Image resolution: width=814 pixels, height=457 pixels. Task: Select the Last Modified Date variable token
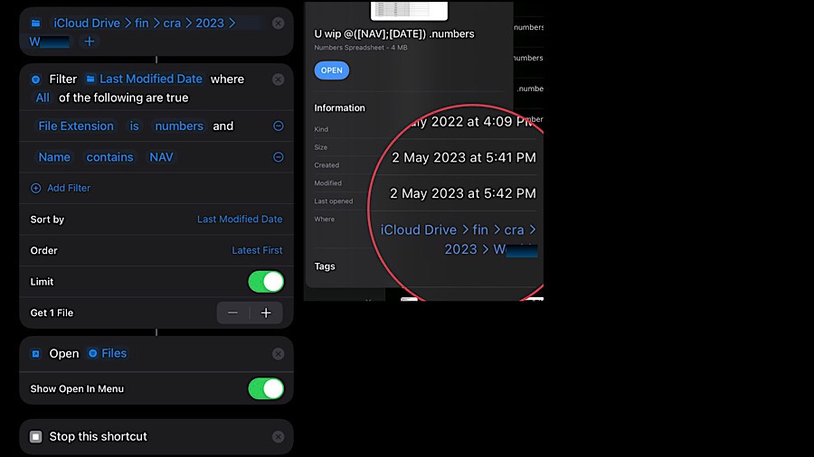[145, 79]
